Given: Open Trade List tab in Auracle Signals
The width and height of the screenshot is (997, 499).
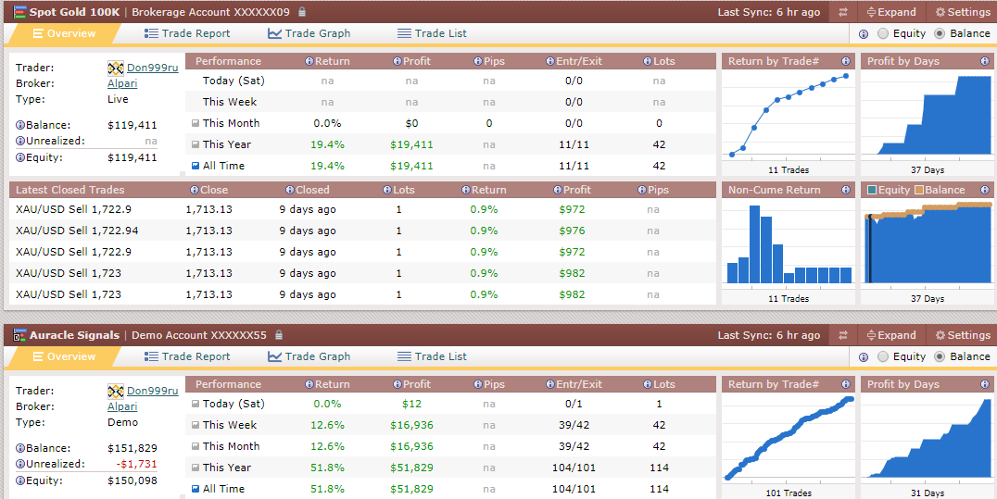Looking at the screenshot, I should point(432,356).
